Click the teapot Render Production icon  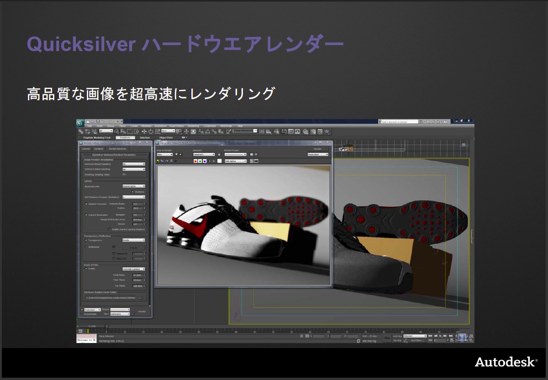(326, 131)
